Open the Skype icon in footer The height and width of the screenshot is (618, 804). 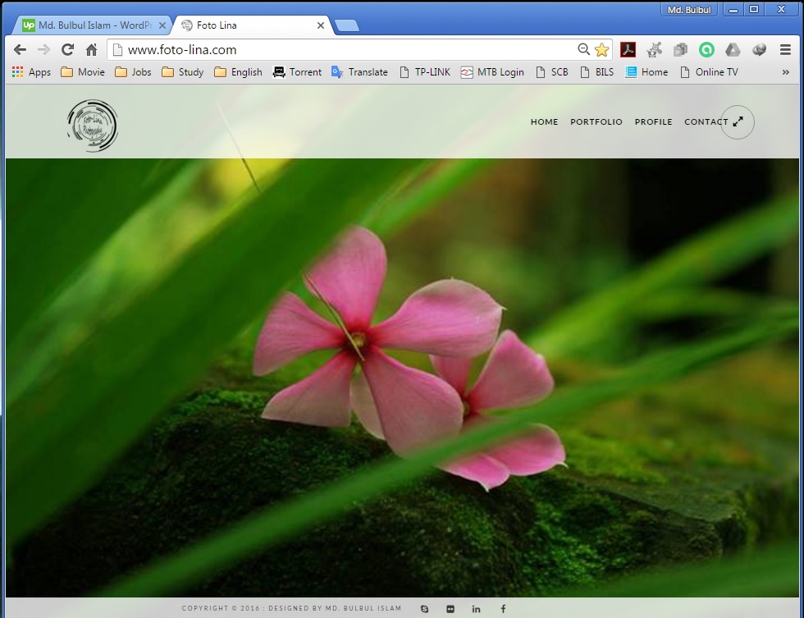tap(425, 609)
